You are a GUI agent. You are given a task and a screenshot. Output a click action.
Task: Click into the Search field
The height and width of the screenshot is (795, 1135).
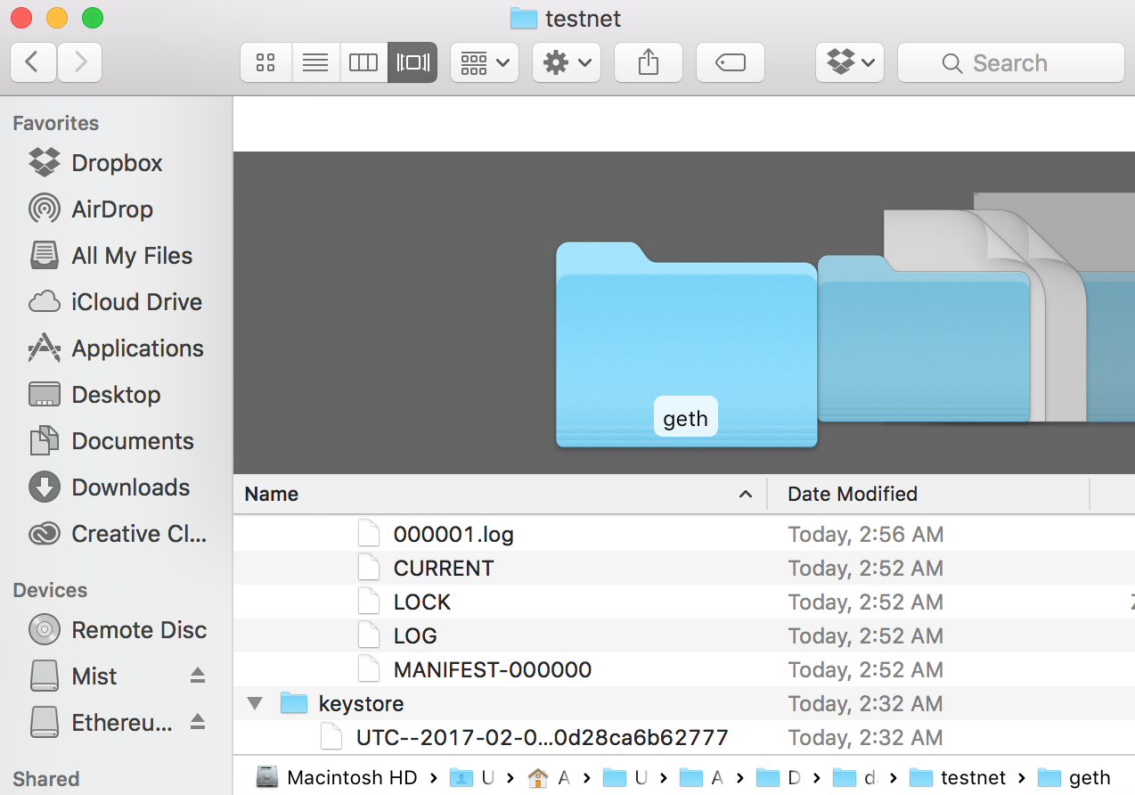tap(1010, 62)
